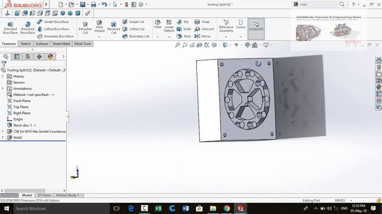Open the Hole Wizard tool

click(99, 26)
